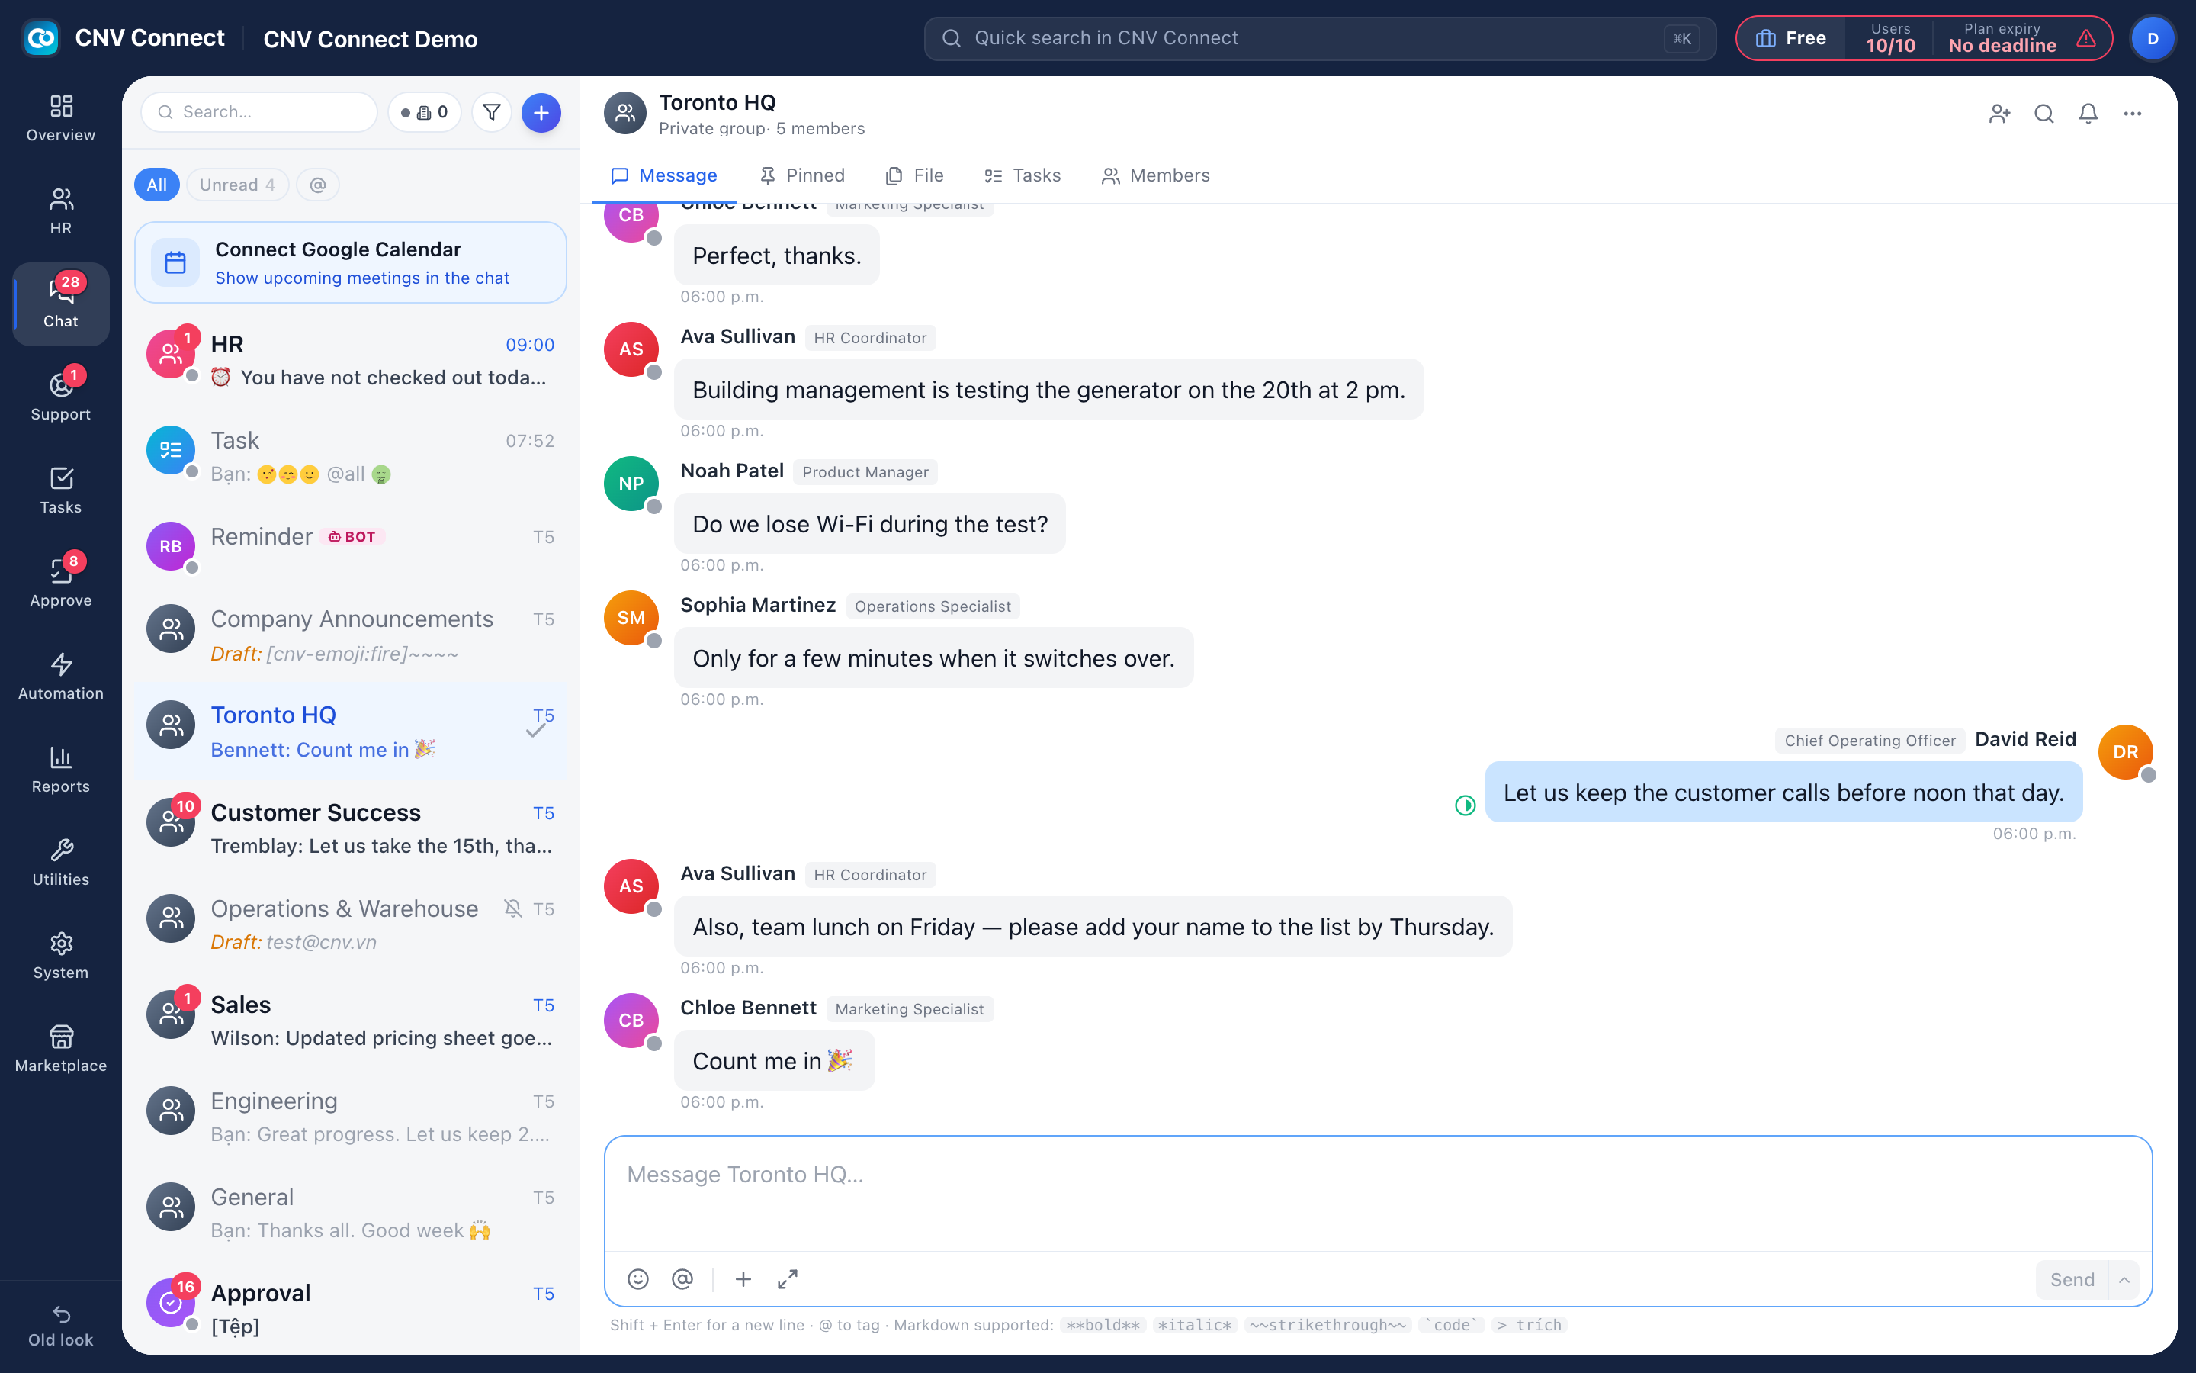Click the plan expiry warning icon

click(2086, 38)
